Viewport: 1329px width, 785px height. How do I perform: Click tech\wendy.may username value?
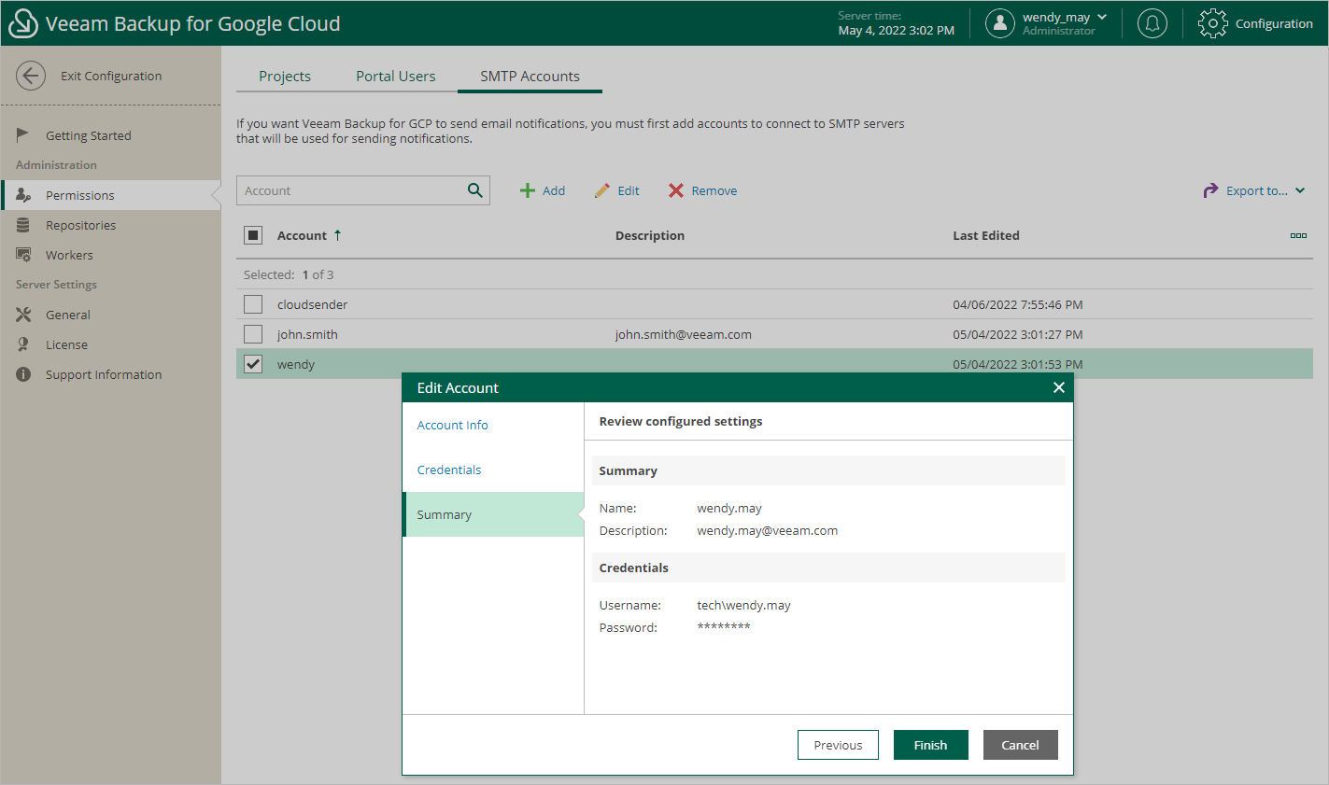(743, 605)
